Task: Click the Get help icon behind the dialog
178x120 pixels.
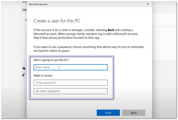Action: [x=24, y=68]
